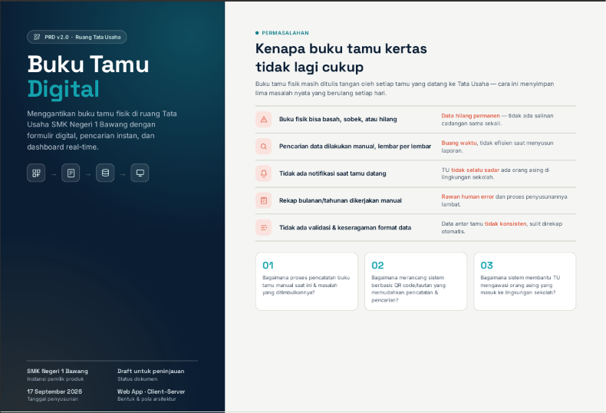The width and height of the screenshot is (606, 413).
Task: Click the red 'tidak konsisten' text
Action: pyautogui.click(x=506, y=224)
